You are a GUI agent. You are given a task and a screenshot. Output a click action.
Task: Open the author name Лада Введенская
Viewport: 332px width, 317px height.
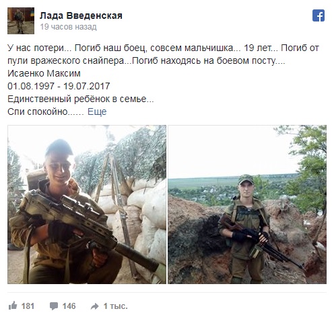[x=81, y=15]
